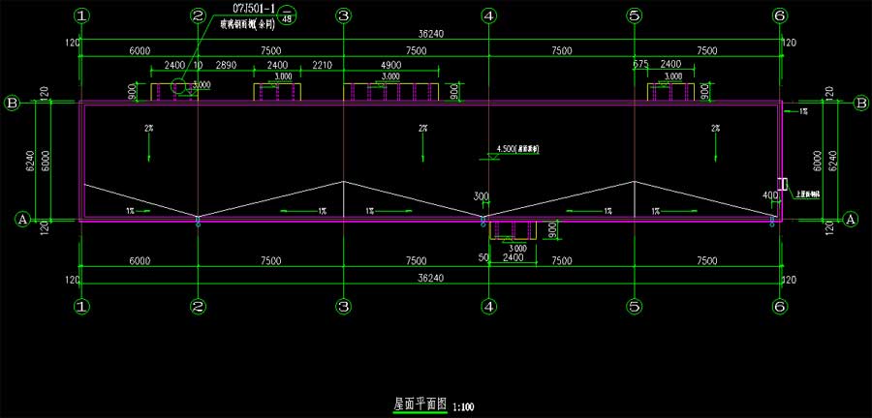Select the 2% slope label between axes 3 and 4
The height and width of the screenshot is (418, 872).
point(423,128)
